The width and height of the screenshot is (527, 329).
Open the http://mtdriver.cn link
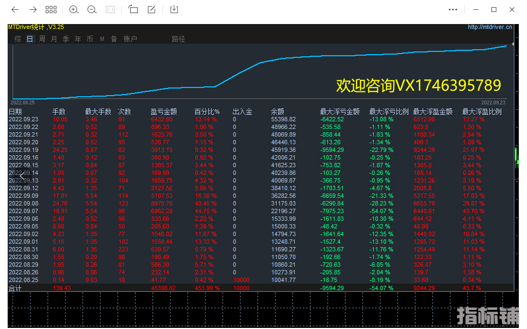(490, 27)
